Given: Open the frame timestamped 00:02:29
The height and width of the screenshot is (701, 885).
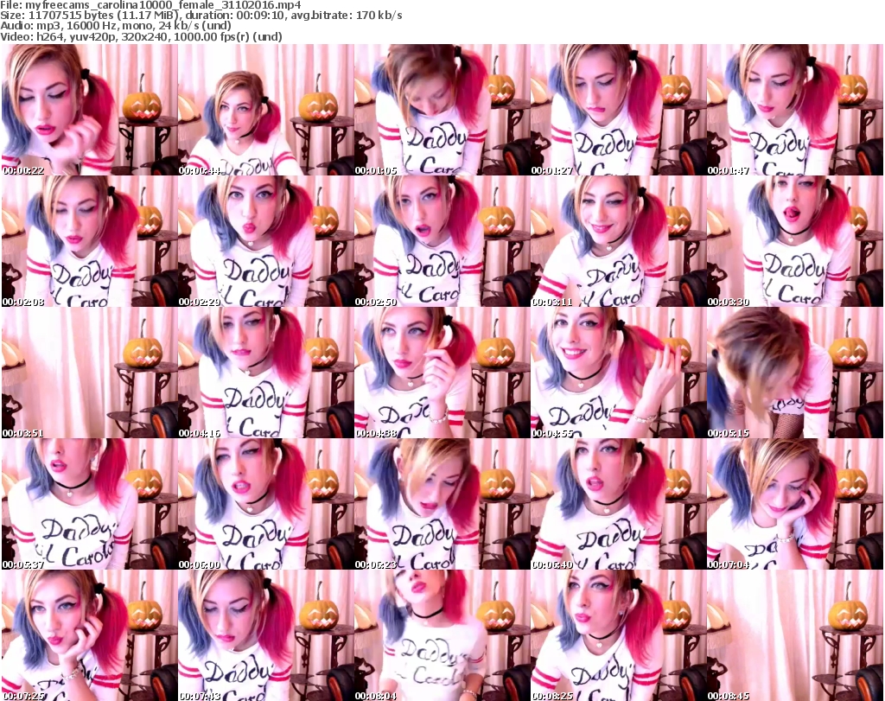Looking at the screenshot, I should pos(265,241).
